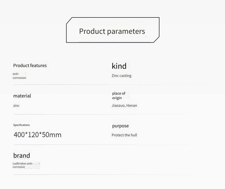Screen dimensions: 225x189
Task: Click the place of origin label
Action: point(118,95)
